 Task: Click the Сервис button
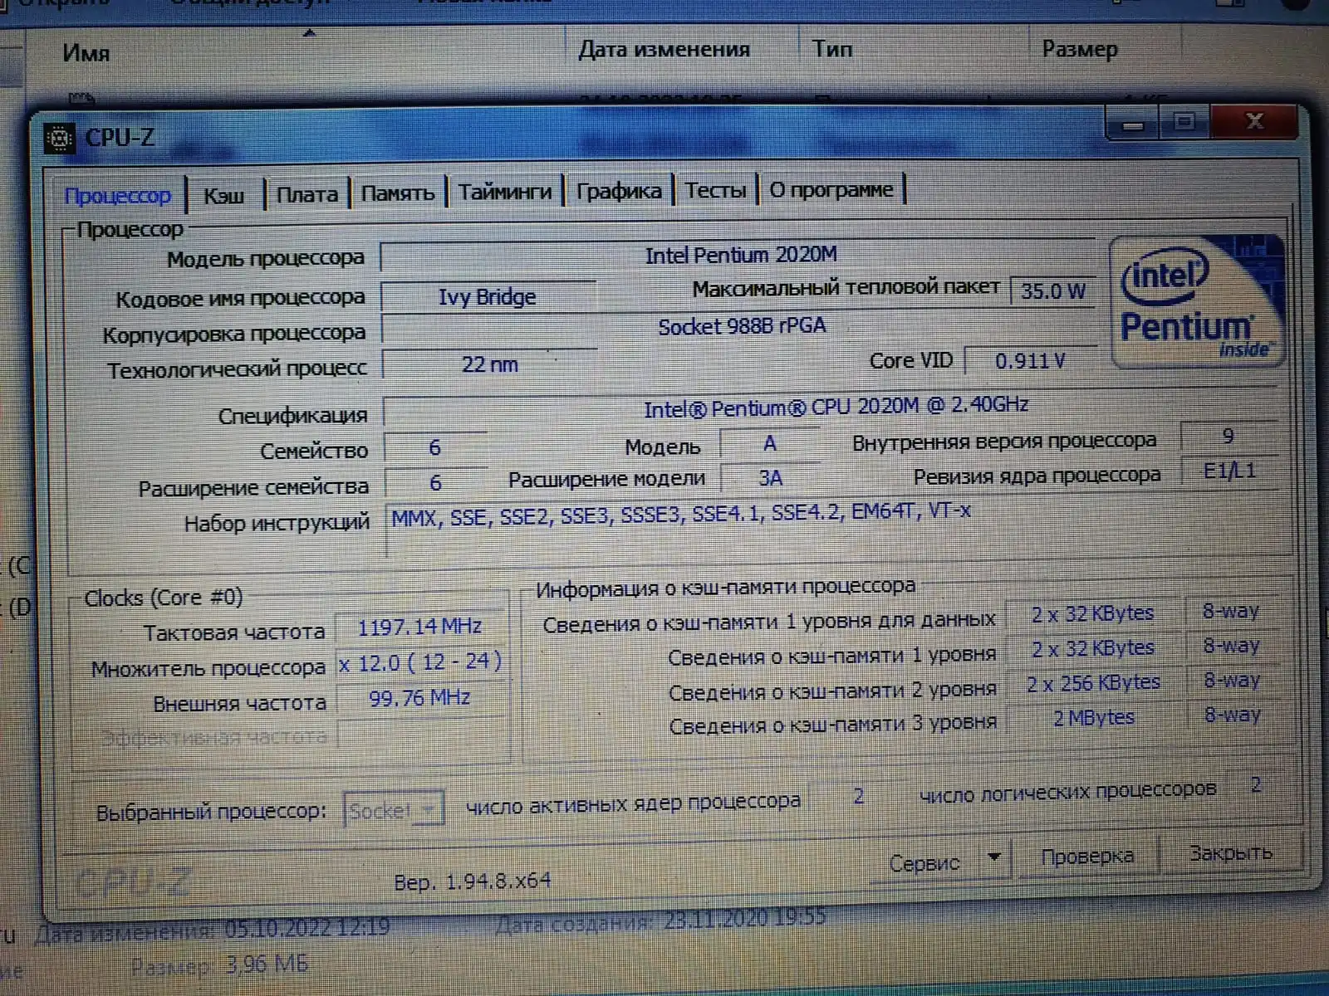tap(924, 863)
